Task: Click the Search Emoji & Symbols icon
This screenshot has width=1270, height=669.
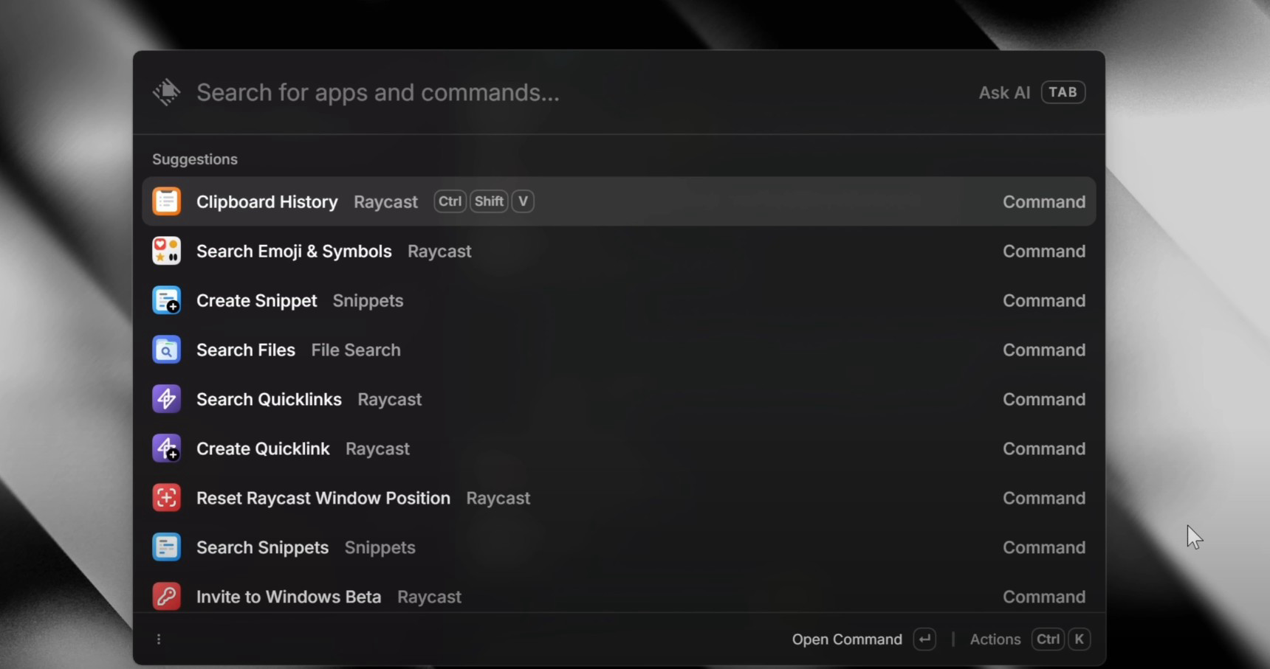Action: [166, 251]
